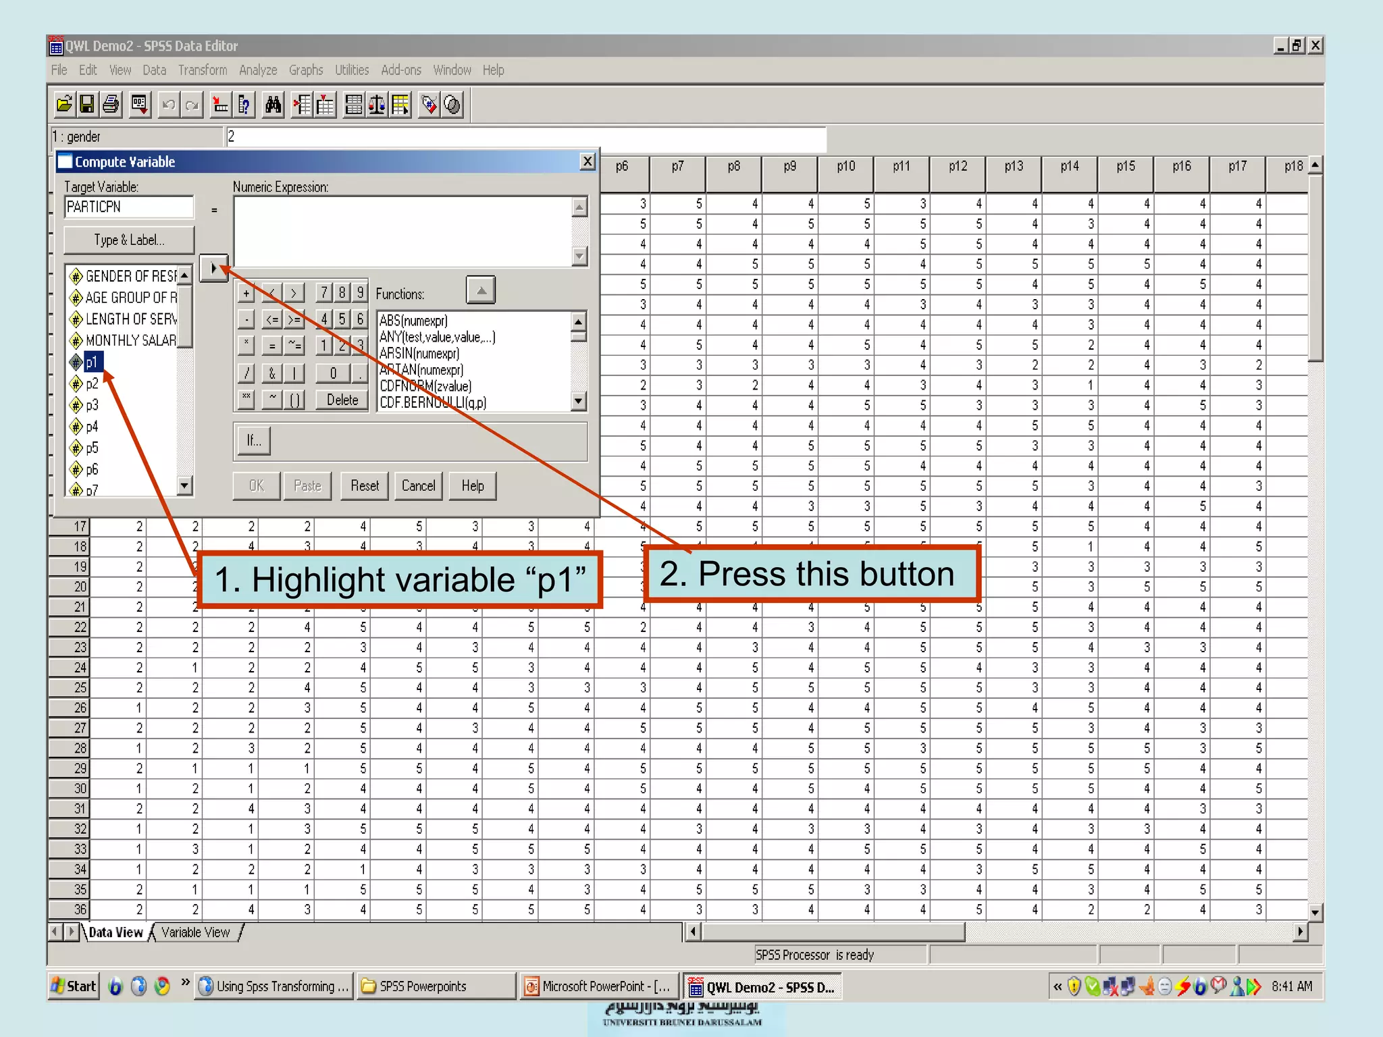Click the Insert Variable toolbar icon
This screenshot has height=1037, width=1383.
(x=325, y=104)
